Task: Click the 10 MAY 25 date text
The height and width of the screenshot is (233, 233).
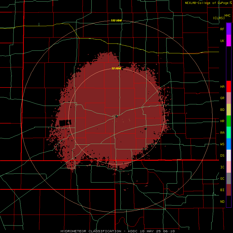Action: pyautogui.click(x=150, y=231)
